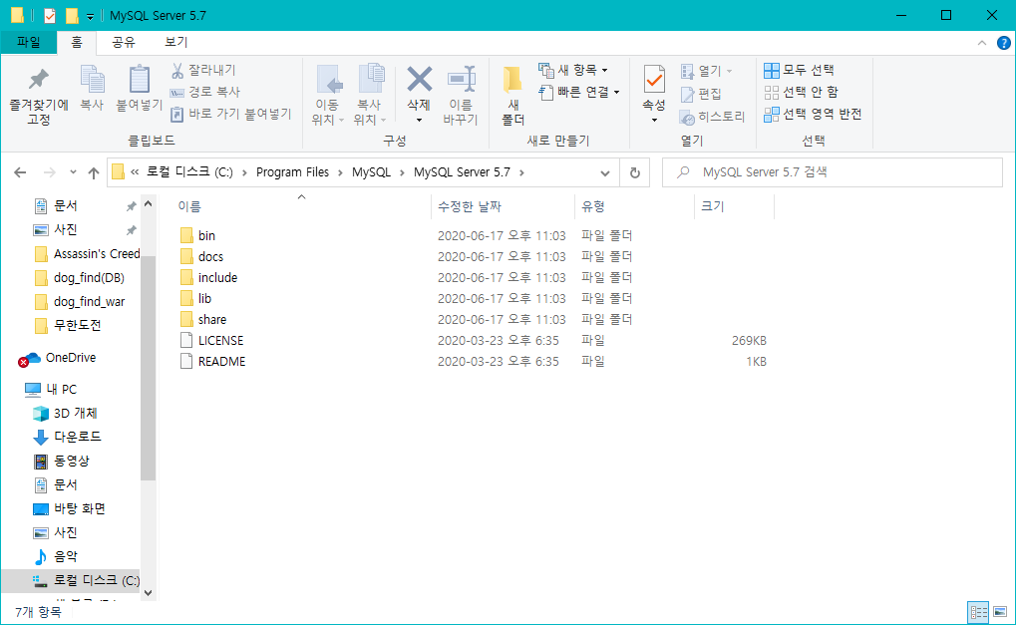Open 3D 개체 in the sidebar

(65, 414)
